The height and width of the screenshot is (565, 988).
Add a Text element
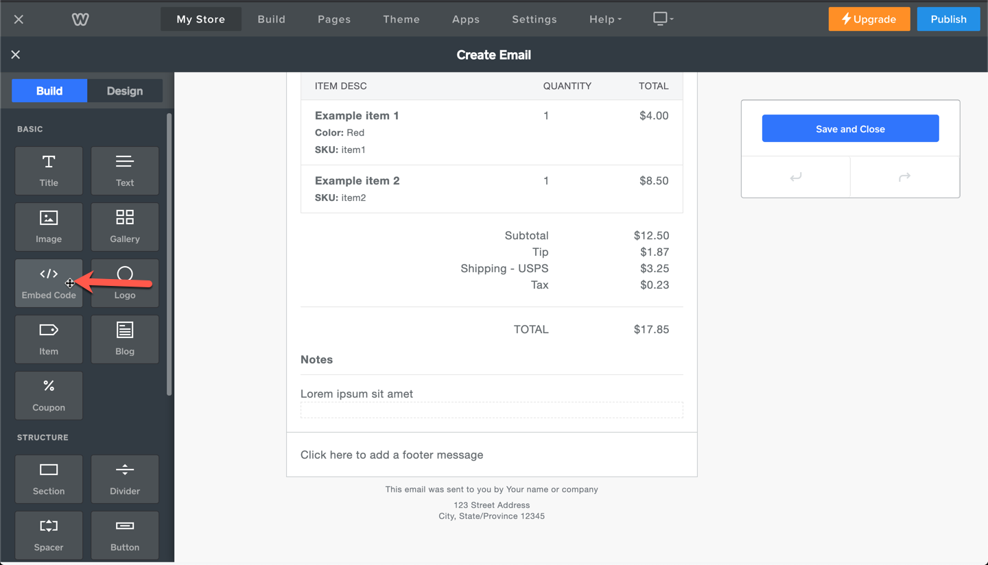(125, 171)
